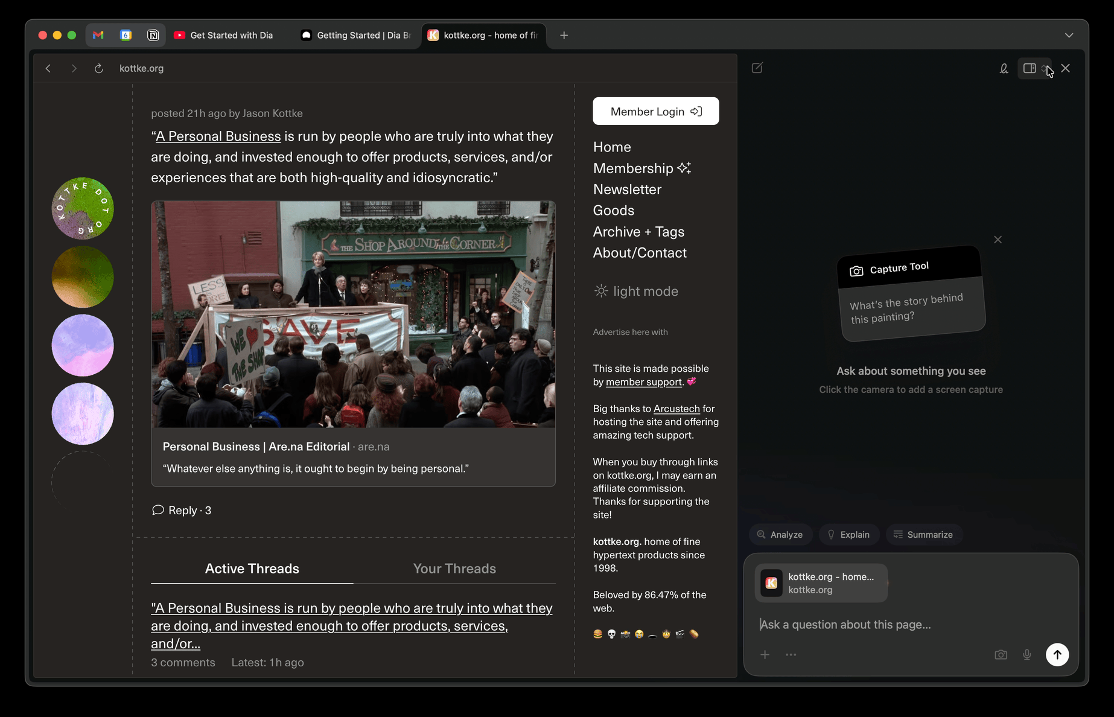
Task: Click Reply on the post
Action: tap(182, 511)
